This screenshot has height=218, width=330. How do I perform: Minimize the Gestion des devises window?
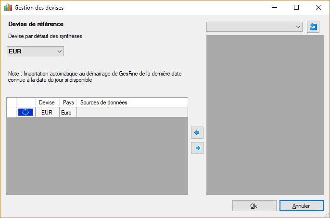(x=274, y=8)
